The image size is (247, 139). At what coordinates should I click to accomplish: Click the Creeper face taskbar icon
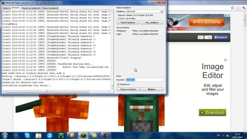coord(61,136)
